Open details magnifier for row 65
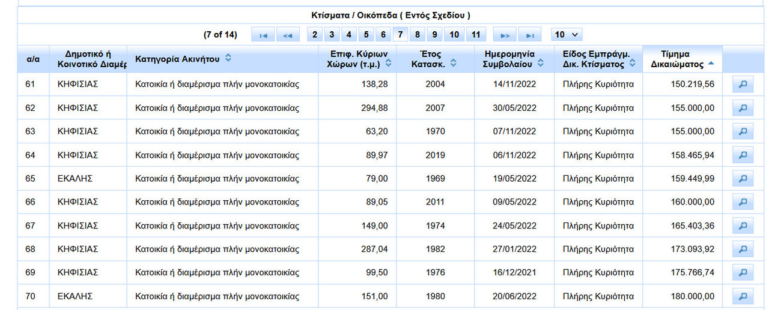The image size is (769, 310). coord(743,179)
